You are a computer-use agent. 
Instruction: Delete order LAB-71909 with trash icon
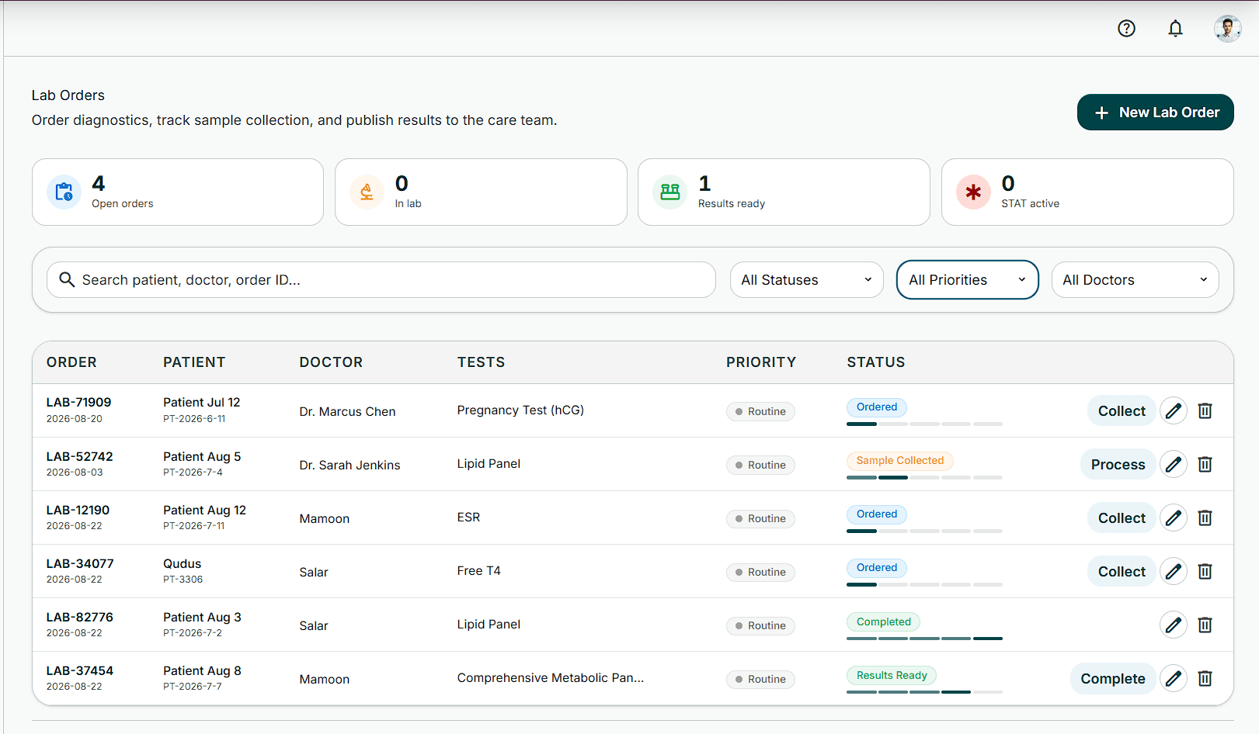1205,410
